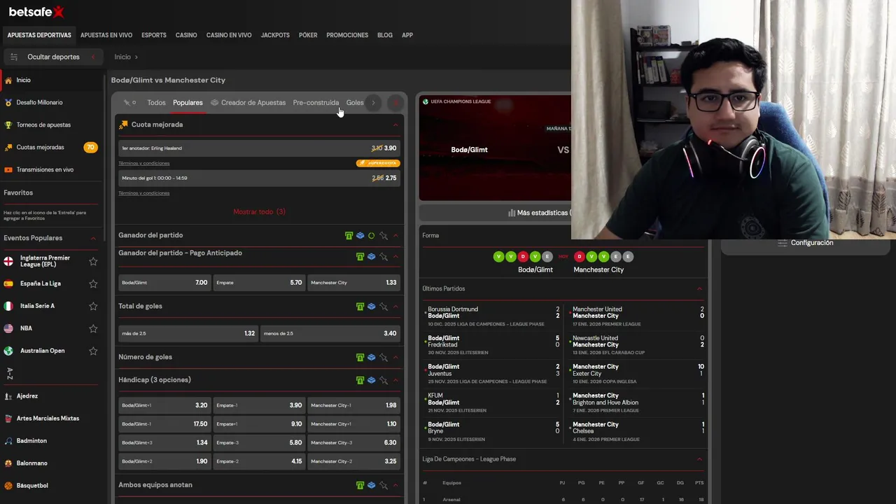Screen dimensions: 896x504
Task: Pin the Total de goles market
Action: click(383, 307)
